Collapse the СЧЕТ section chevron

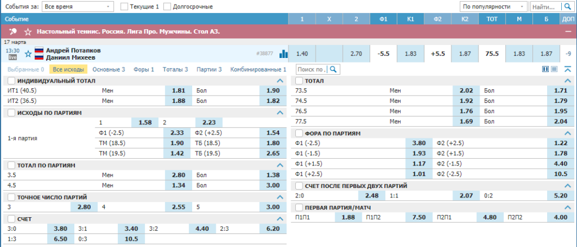tap(279, 219)
